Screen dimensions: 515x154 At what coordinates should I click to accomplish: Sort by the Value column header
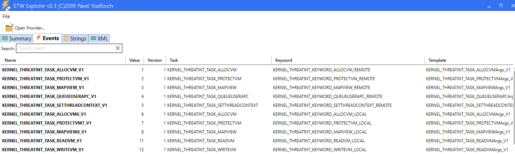coord(134,60)
